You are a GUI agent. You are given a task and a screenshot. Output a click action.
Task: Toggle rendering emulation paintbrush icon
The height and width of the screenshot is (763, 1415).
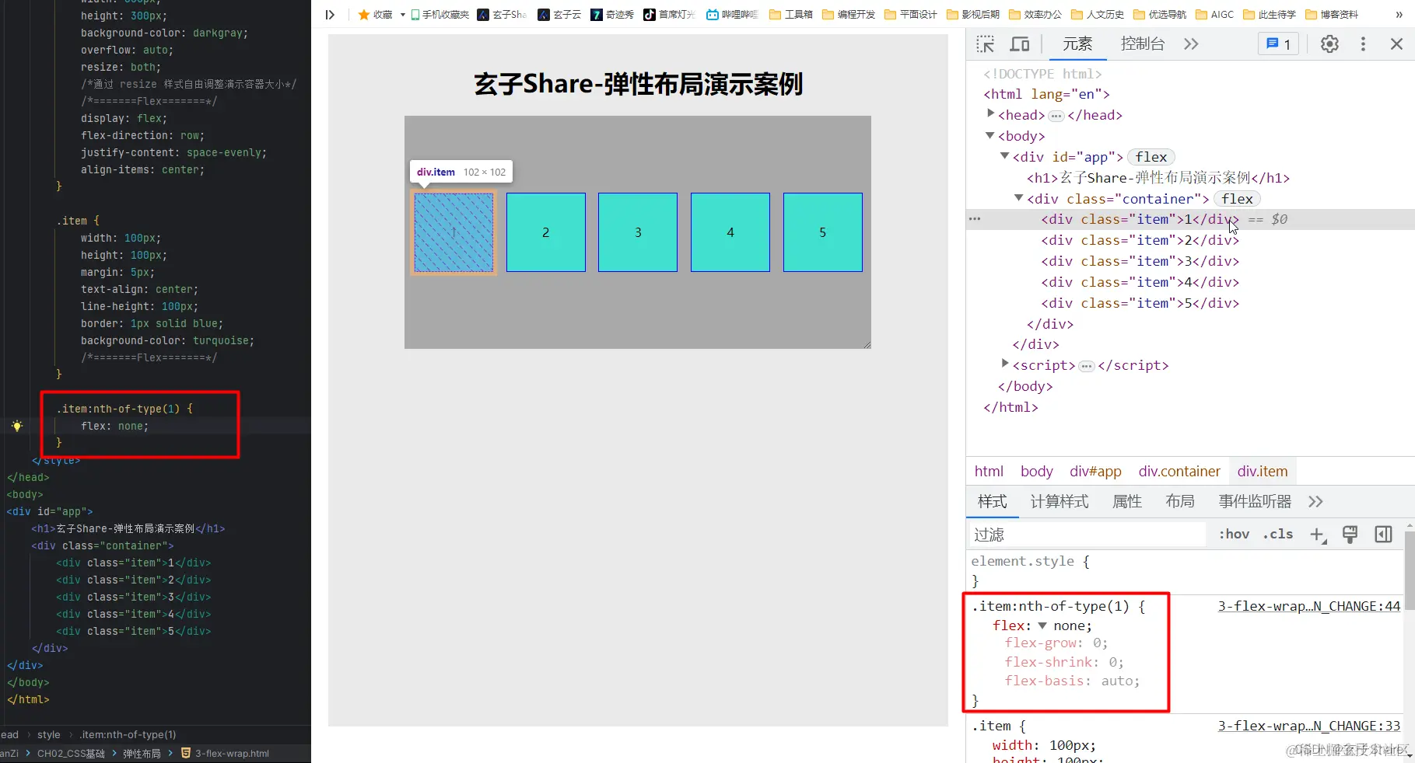(x=1350, y=535)
